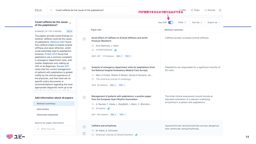
Task: Open the Sort by menu
Action: point(197,22)
